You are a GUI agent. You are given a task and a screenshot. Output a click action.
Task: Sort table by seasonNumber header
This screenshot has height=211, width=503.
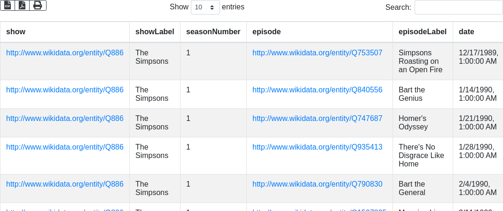[x=213, y=32]
